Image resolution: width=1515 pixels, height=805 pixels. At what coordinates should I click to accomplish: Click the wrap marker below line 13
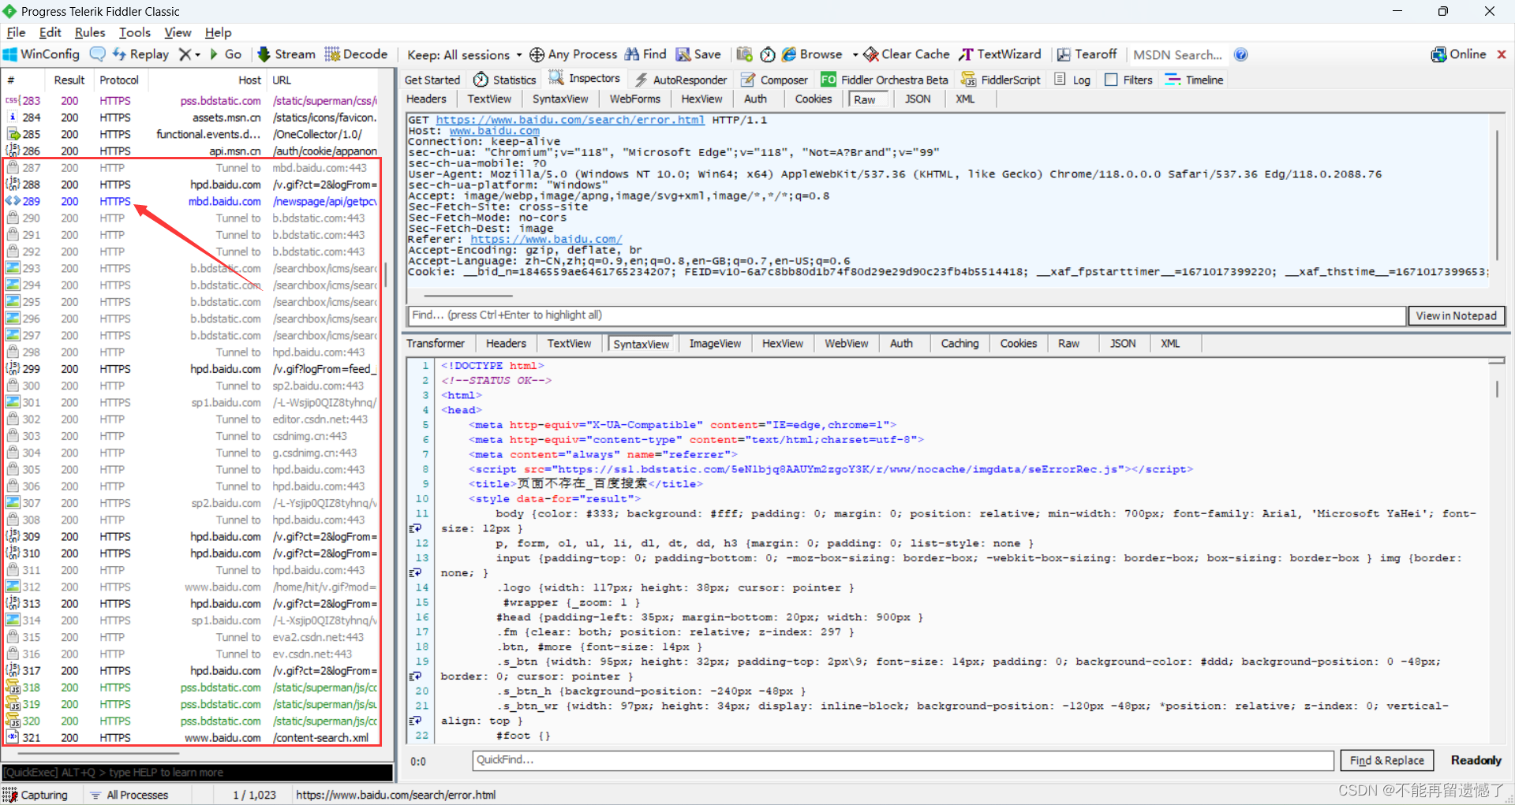tap(415, 572)
